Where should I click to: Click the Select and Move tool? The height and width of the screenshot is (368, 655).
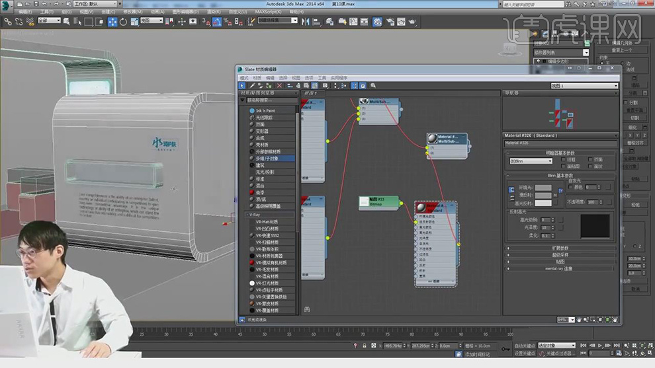click(112, 22)
